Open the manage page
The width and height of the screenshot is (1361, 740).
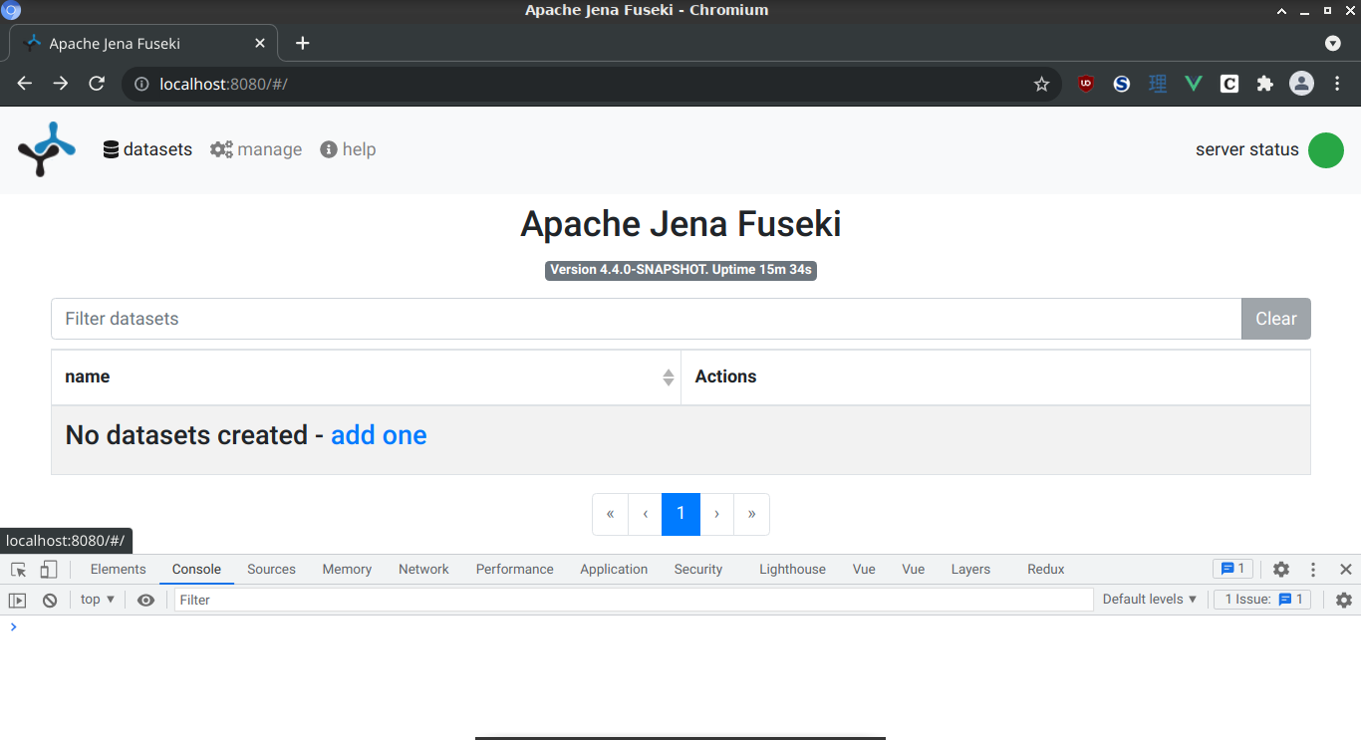pos(256,149)
